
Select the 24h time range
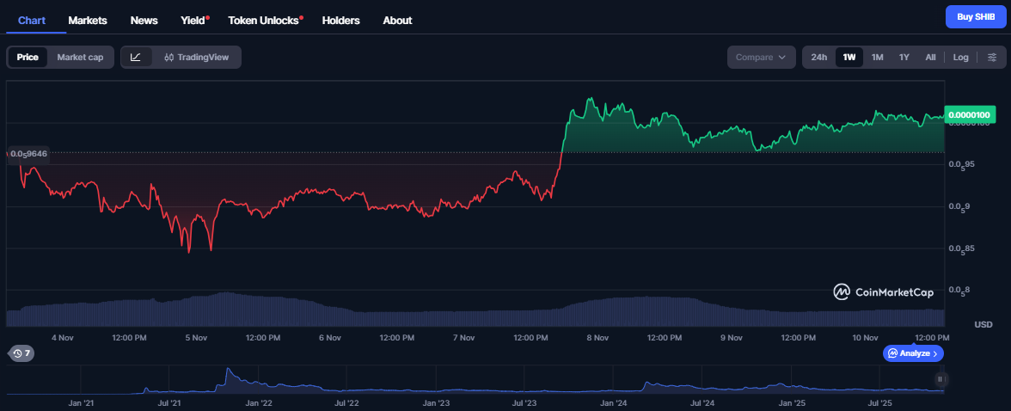tap(818, 58)
